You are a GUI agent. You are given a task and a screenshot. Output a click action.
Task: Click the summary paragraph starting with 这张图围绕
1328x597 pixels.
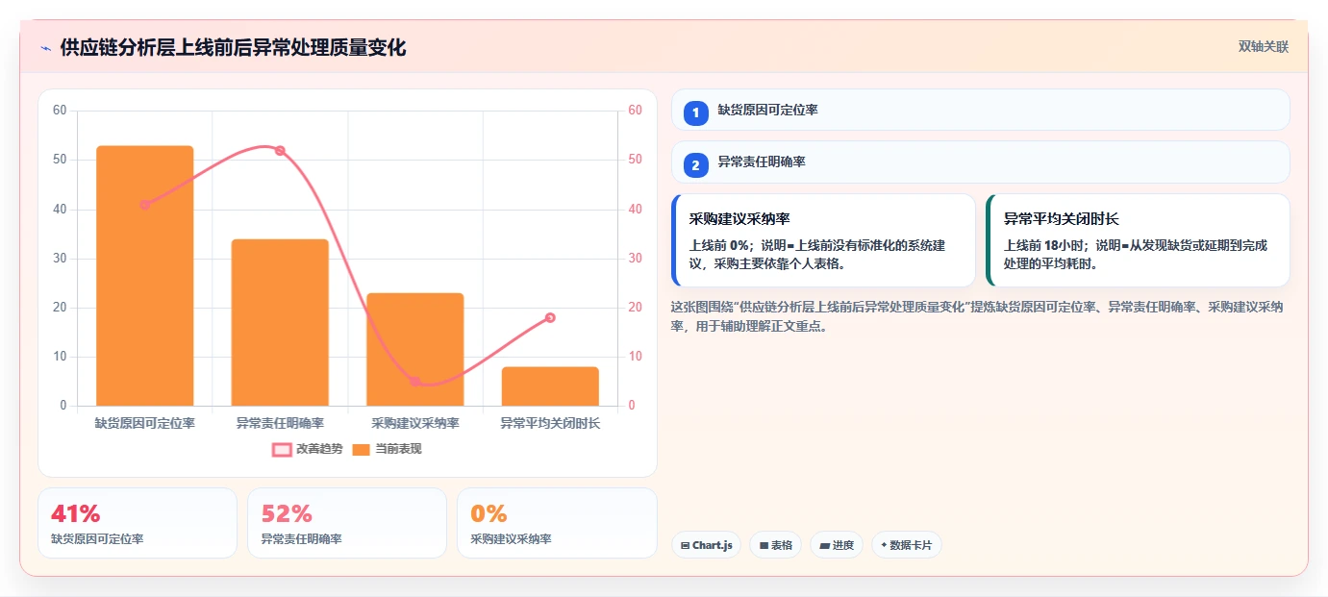[x=977, y=316]
